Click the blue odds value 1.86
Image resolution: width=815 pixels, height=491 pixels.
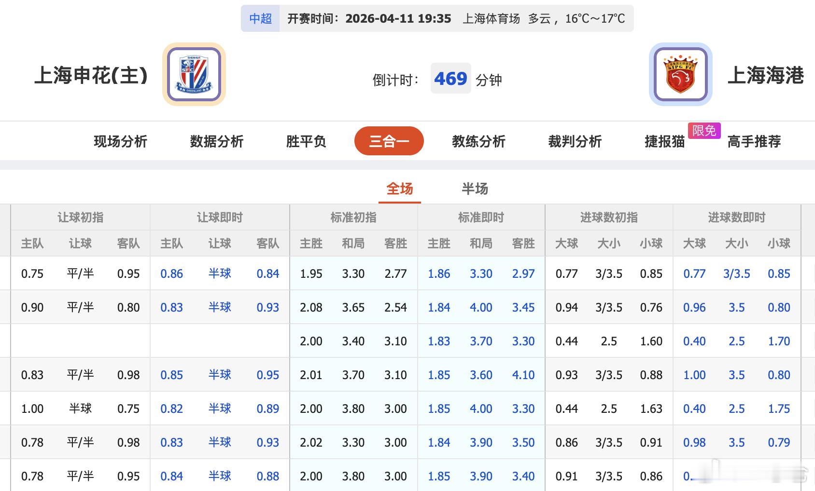coord(439,273)
